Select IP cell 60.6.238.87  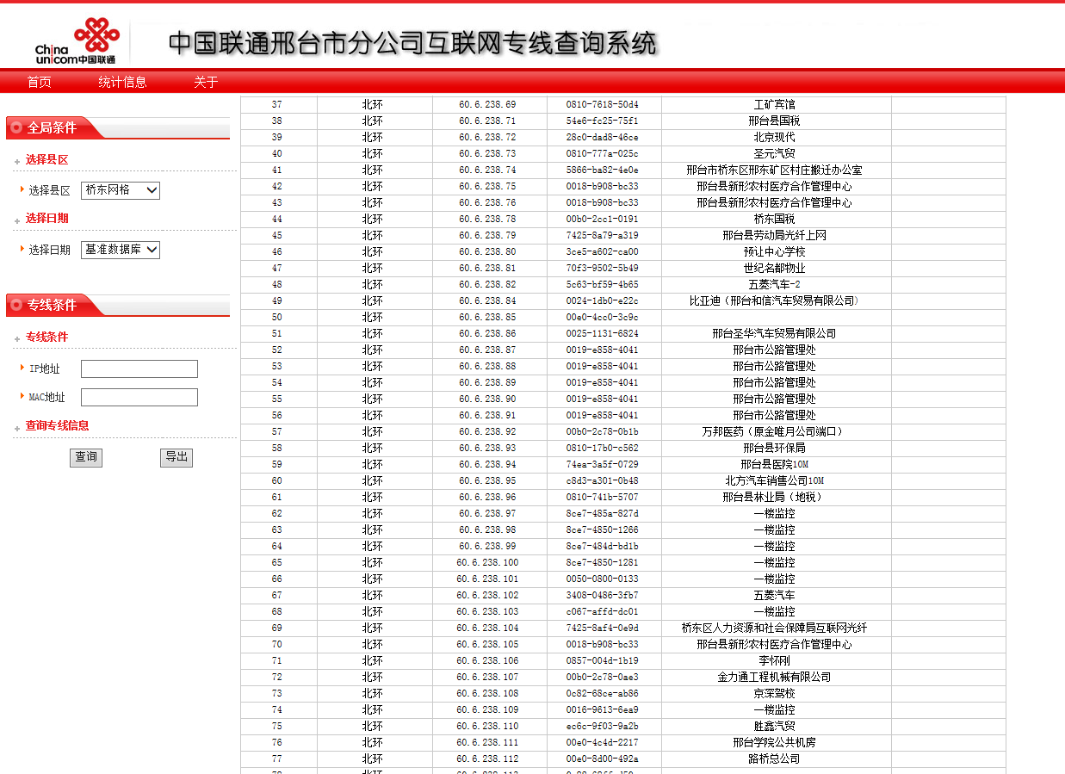[x=489, y=350]
